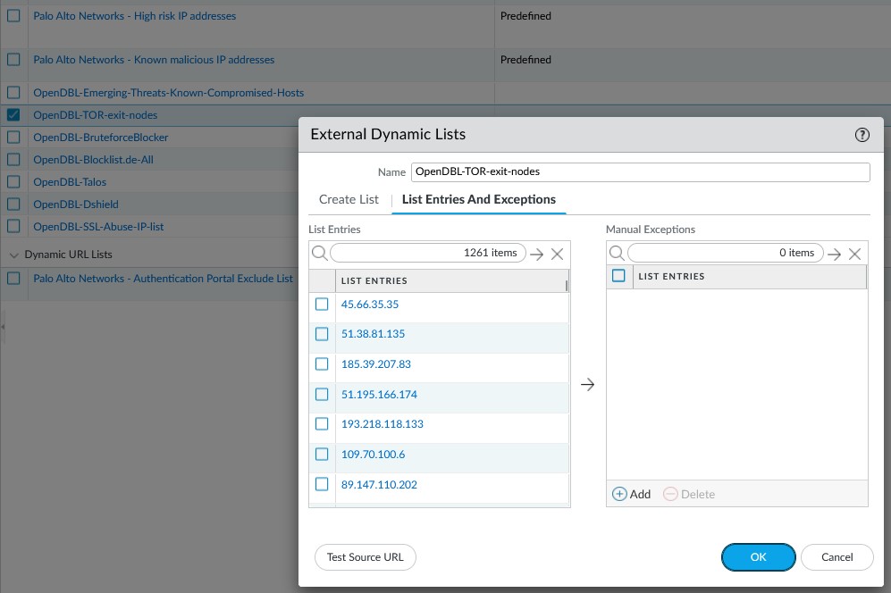The height and width of the screenshot is (593, 891).
Task: Tick the checkbox for 45.66.35.35
Action: [322, 304]
